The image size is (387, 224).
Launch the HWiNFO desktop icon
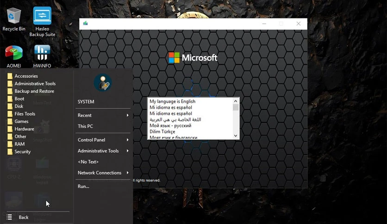click(x=42, y=56)
